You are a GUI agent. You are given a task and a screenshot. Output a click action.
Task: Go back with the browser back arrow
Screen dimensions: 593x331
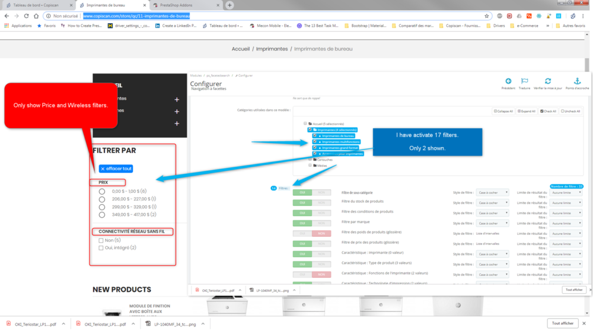(x=7, y=16)
